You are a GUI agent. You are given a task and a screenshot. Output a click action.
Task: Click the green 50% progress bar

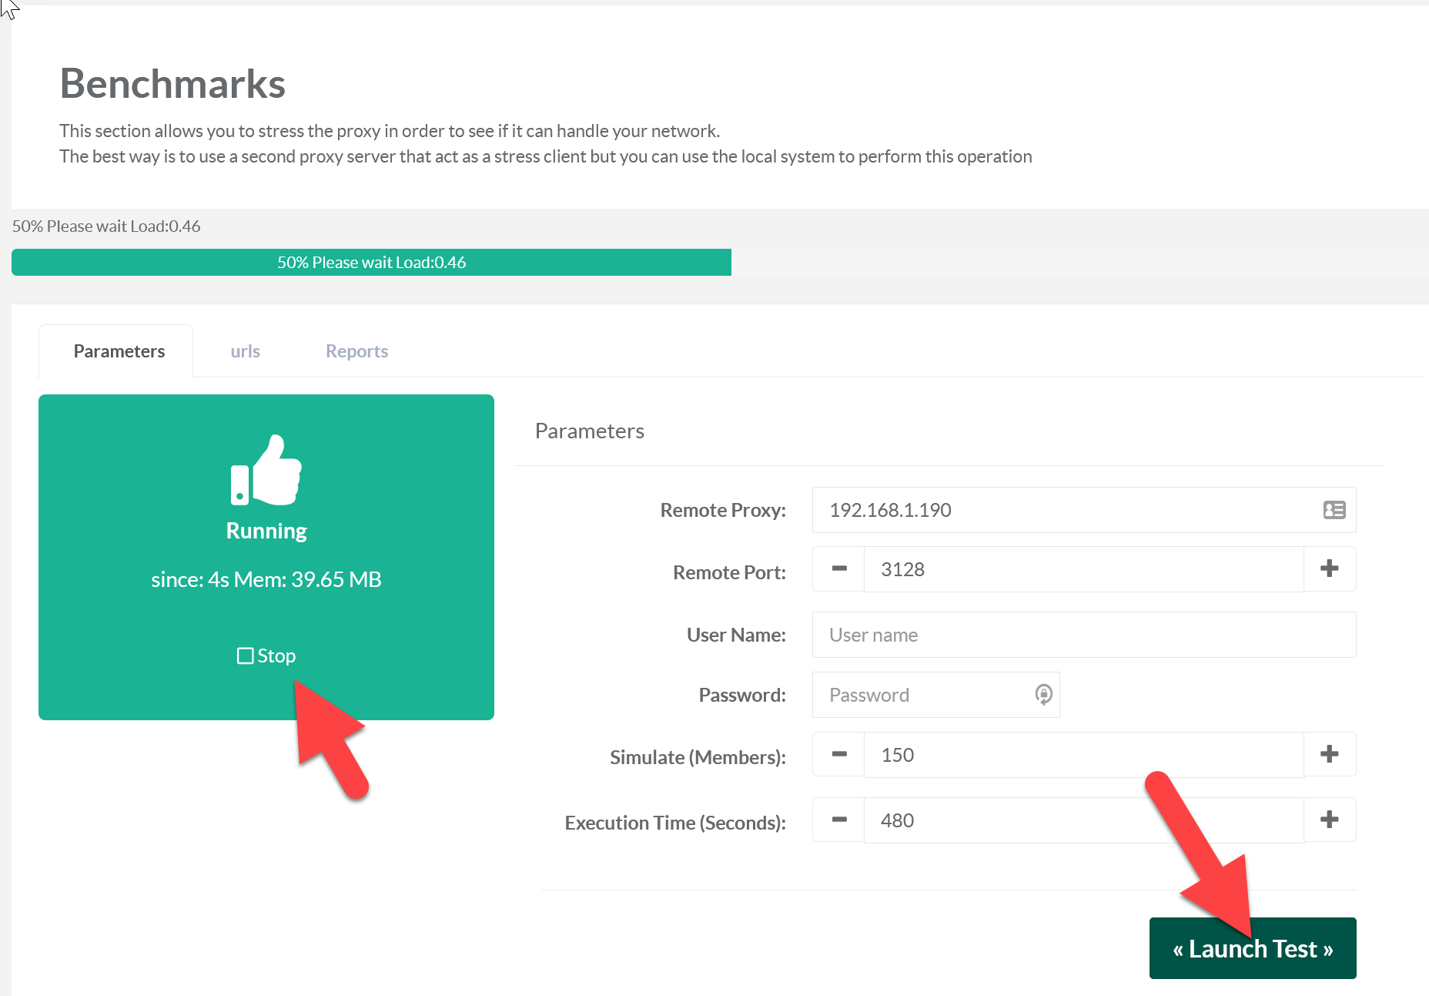[x=371, y=263]
